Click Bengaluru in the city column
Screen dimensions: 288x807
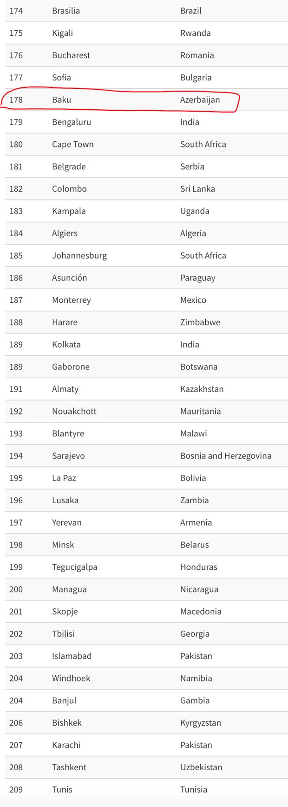pyautogui.click(x=72, y=122)
